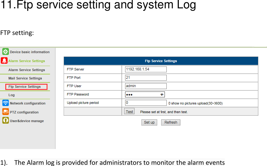Click the orange camera PTZ configuration icon
Viewport: 267px width, 166px height.
tap(6, 112)
